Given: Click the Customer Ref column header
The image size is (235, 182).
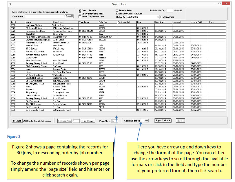Looking at the screenshot, I should (127, 22).
